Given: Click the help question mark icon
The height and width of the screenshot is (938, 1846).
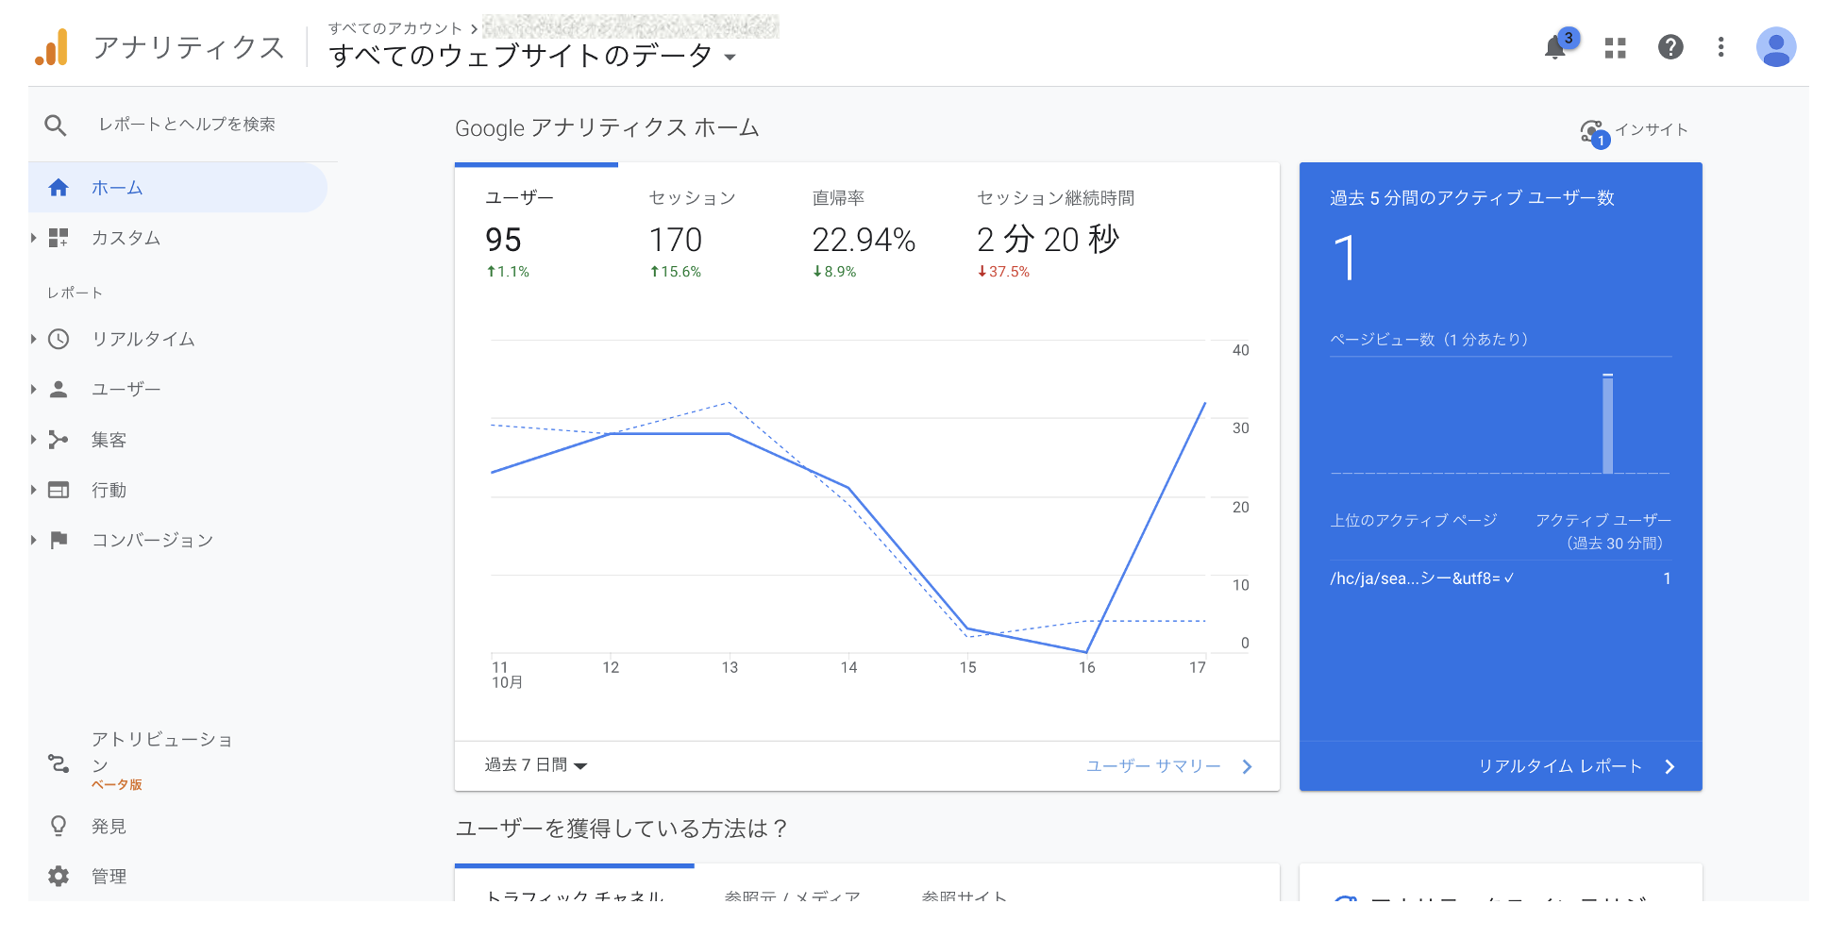Looking at the screenshot, I should [1670, 47].
